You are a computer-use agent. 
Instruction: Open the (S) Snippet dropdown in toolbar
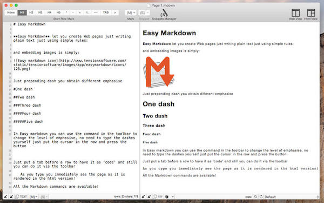coord(144,13)
